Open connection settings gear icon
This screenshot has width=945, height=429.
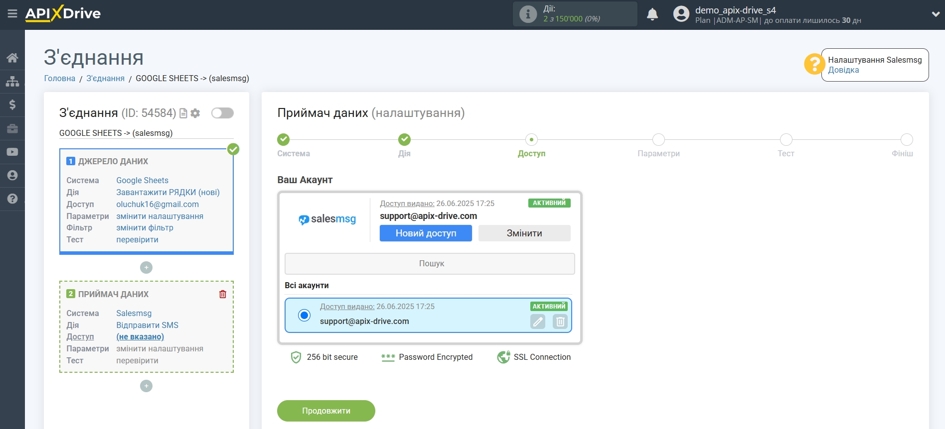click(x=195, y=113)
